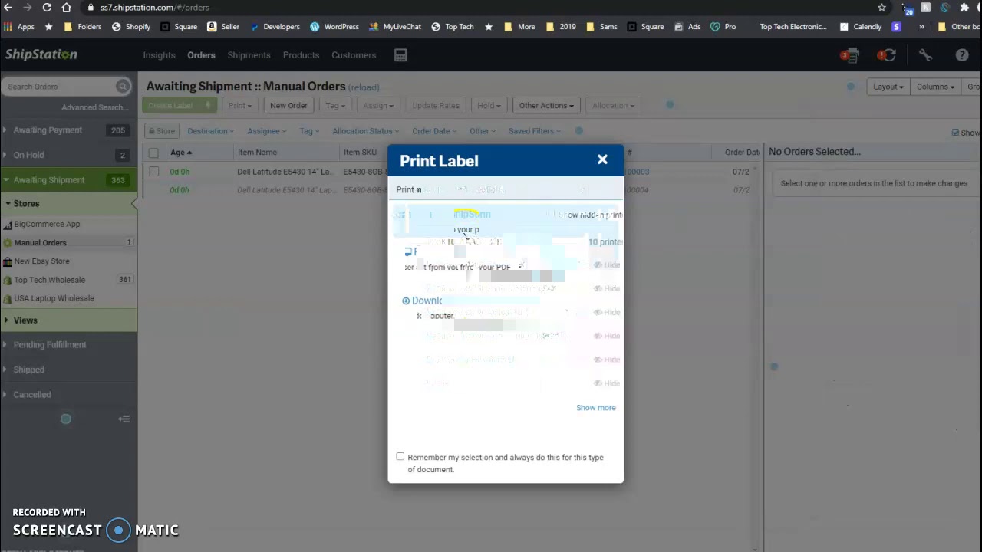
Task: Click the browser home icon
Action: click(66, 8)
